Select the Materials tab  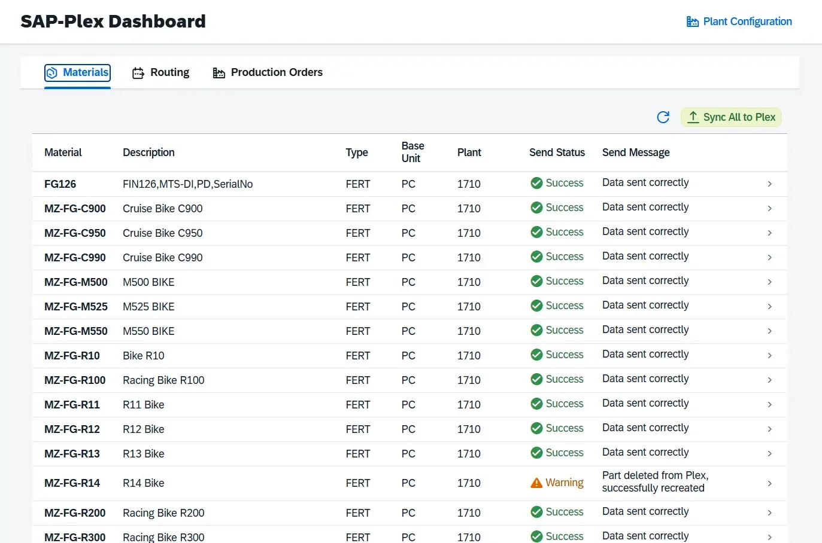(77, 72)
